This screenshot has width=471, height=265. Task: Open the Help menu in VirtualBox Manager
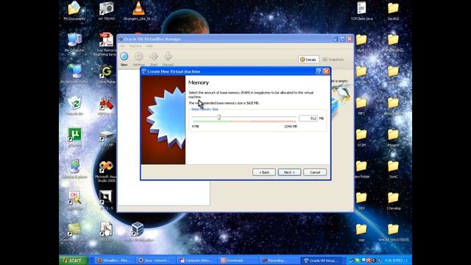coord(149,46)
